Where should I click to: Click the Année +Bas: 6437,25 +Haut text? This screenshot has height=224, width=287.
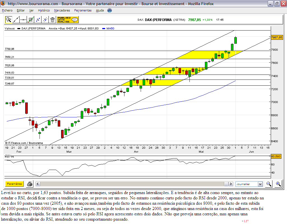(x=74, y=28)
